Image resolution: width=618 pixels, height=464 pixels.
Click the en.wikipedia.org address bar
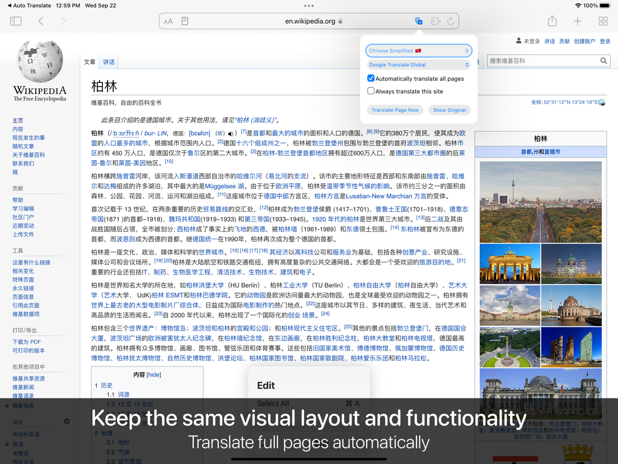[309, 21]
